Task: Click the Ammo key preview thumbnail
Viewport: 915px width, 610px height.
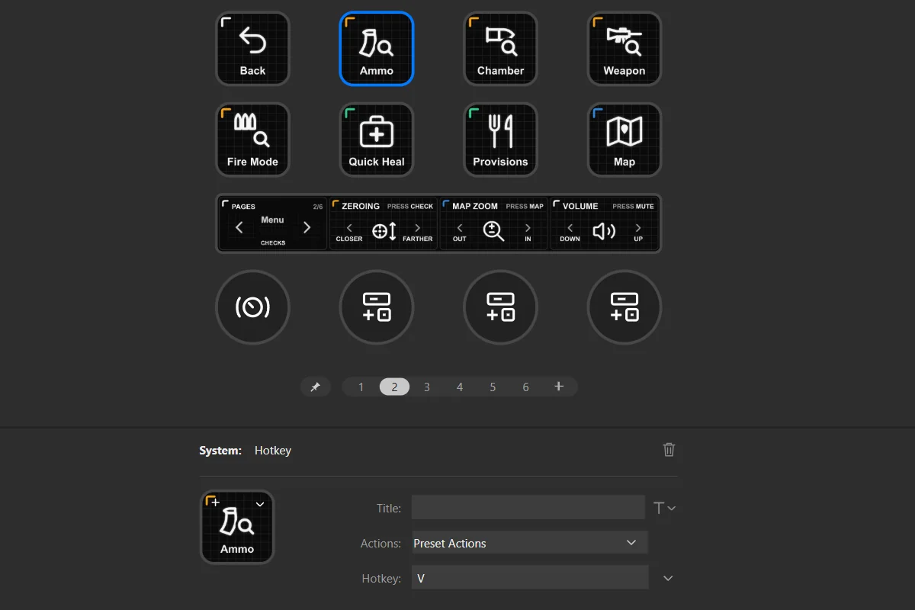Action: click(x=237, y=527)
